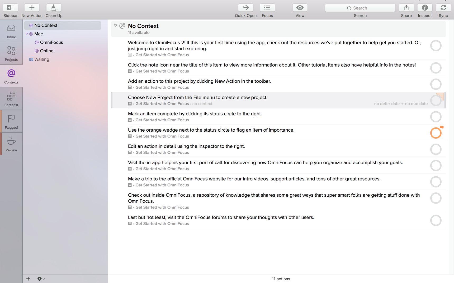This screenshot has height=283, width=454.
Task: Click 'no due date' field on selected item
Action: (x=416, y=104)
